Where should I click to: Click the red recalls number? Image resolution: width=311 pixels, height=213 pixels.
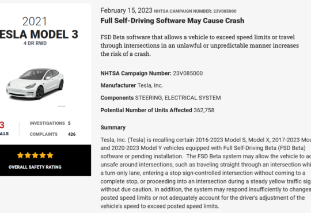tap(2, 125)
